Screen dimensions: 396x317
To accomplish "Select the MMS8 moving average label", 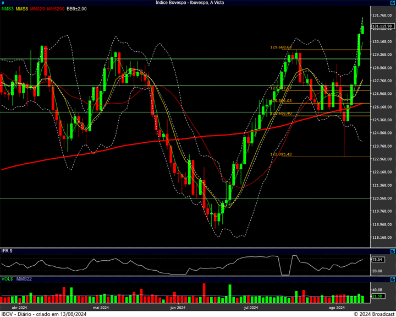I will point(22,9).
